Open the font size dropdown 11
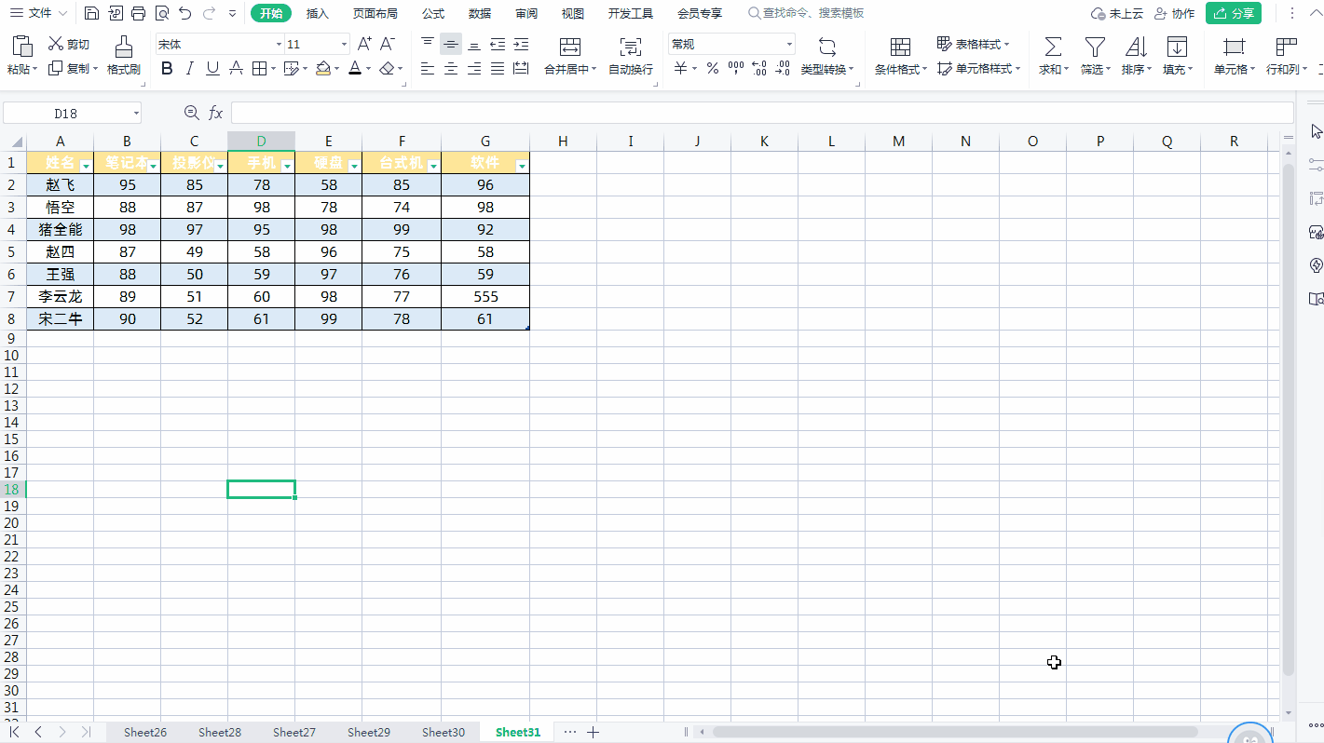1324x743 pixels. 345,45
